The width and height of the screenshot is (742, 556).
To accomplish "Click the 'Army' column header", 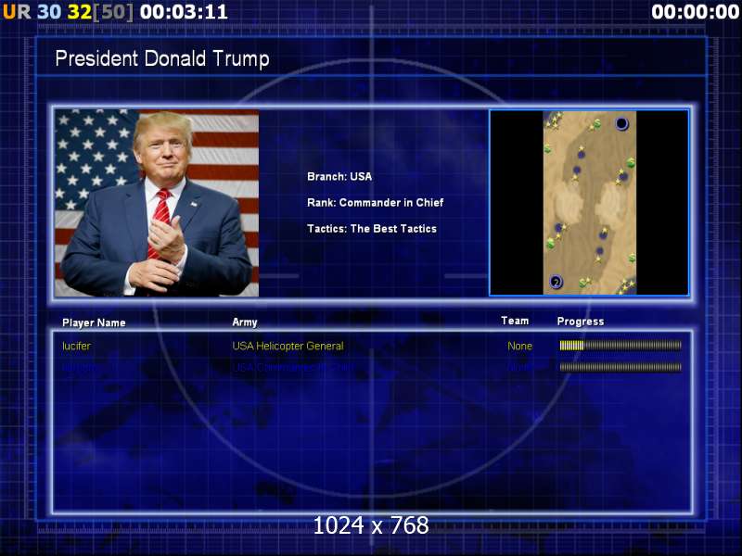I will (245, 322).
